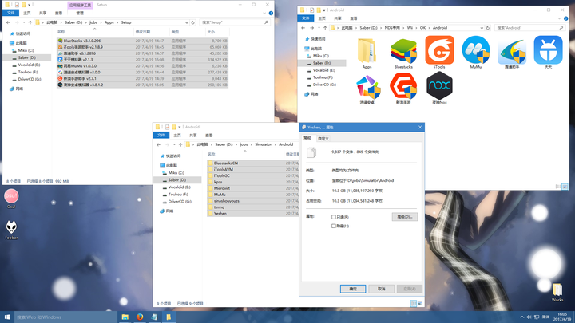Open recent locations dropdown in Simulator Android window
This screenshot has width=575, height=323.
[175, 144]
